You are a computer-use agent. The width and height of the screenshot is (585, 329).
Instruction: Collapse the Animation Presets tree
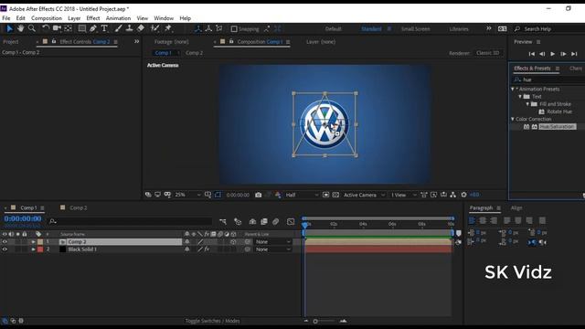[513, 90]
